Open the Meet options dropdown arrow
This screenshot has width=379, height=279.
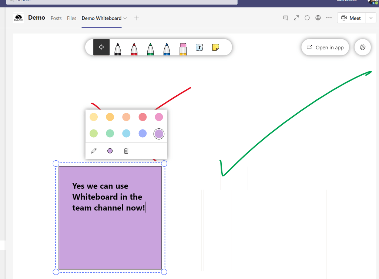[371, 18]
